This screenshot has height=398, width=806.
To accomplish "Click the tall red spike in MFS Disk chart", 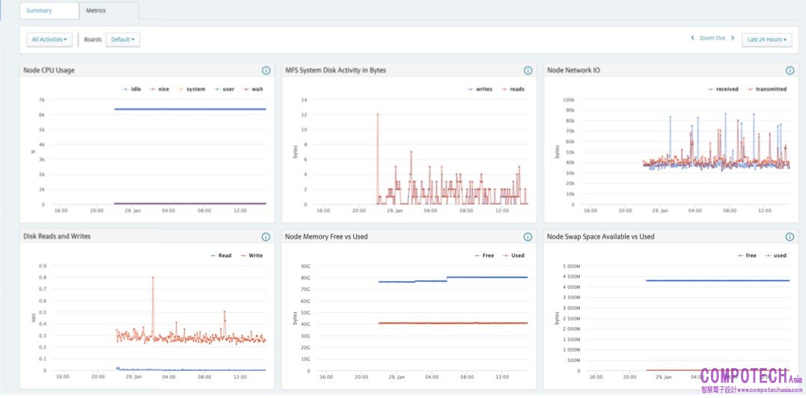I will pos(377,115).
